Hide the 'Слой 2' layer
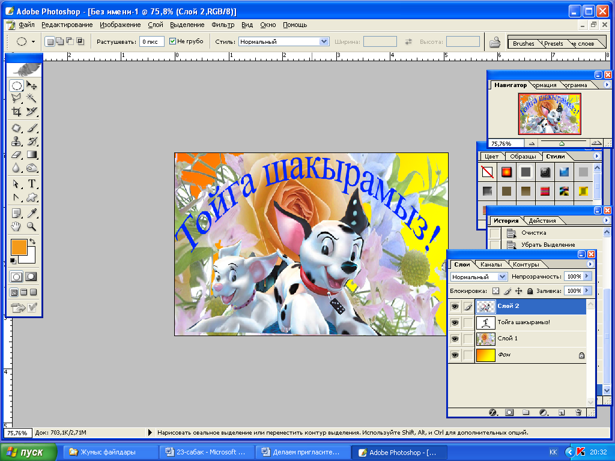Viewport: 615px width, 461px height. tap(455, 307)
